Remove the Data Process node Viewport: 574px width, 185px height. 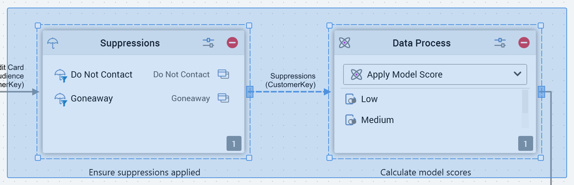pos(524,43)
